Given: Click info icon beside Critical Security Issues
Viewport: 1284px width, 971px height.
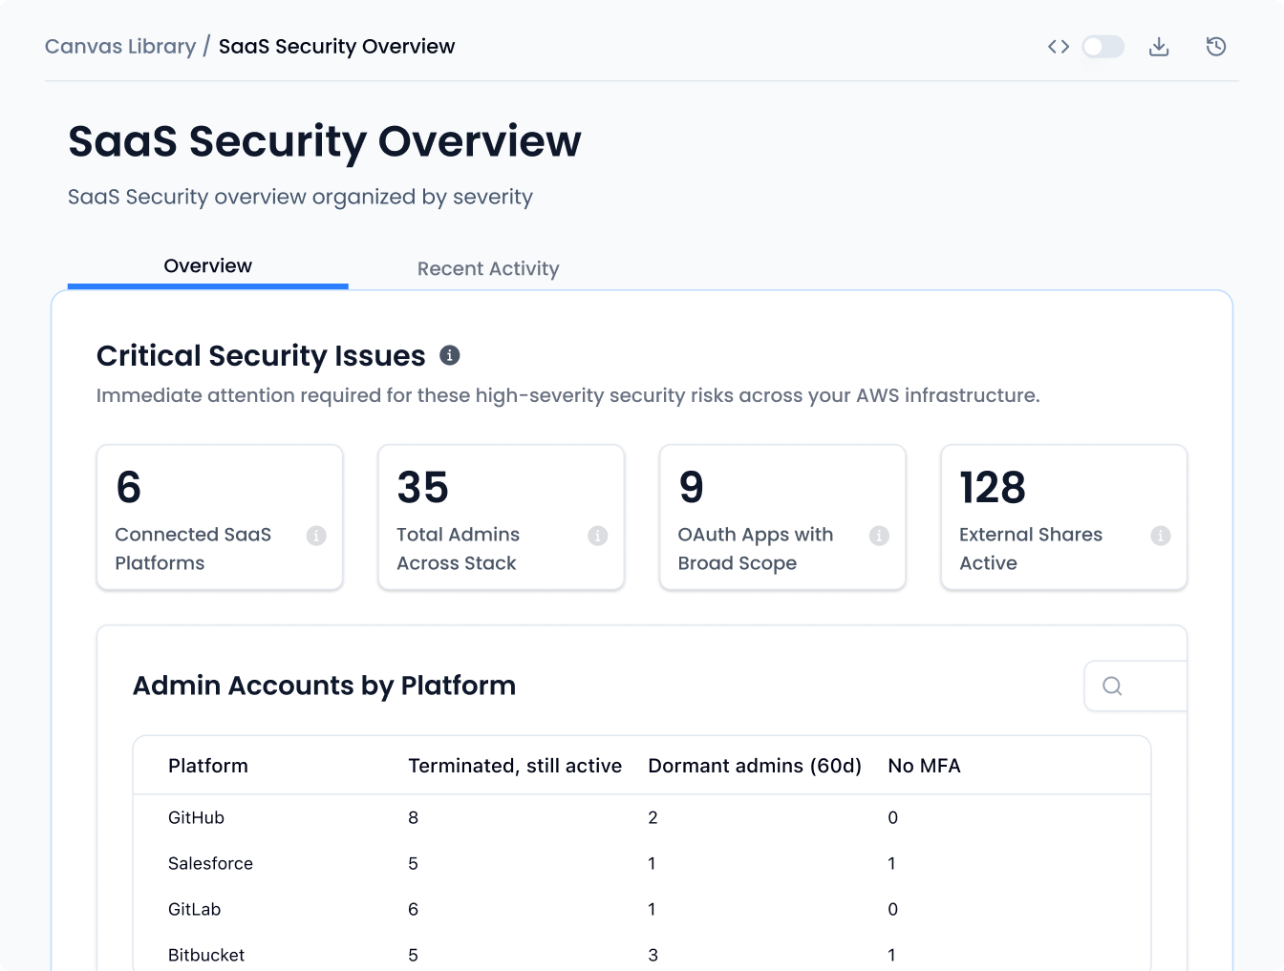Looking at the screenshot, I should [450, 355].
